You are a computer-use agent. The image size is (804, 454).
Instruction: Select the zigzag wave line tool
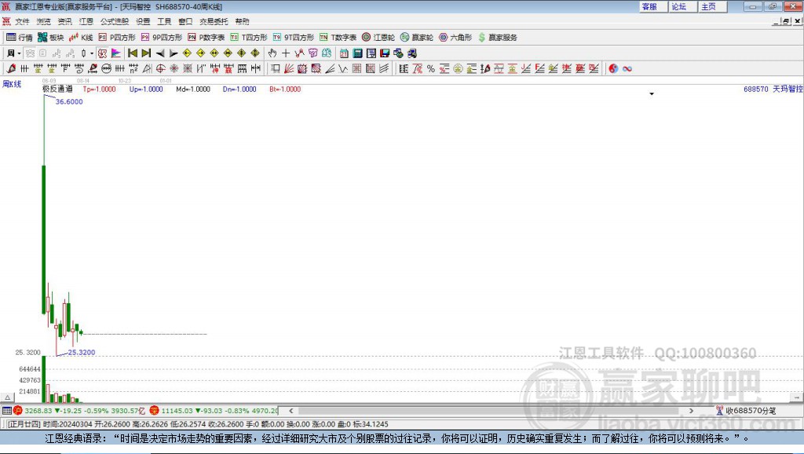[343, 68]
